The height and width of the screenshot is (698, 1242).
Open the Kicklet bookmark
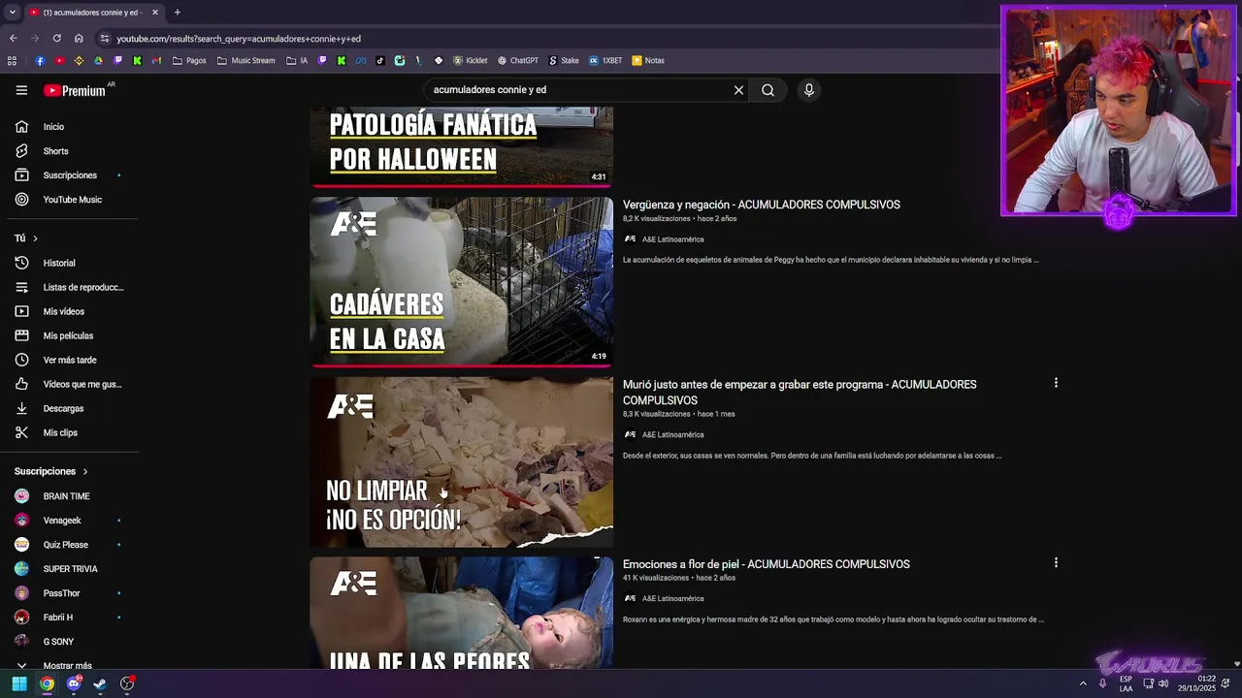471,60
